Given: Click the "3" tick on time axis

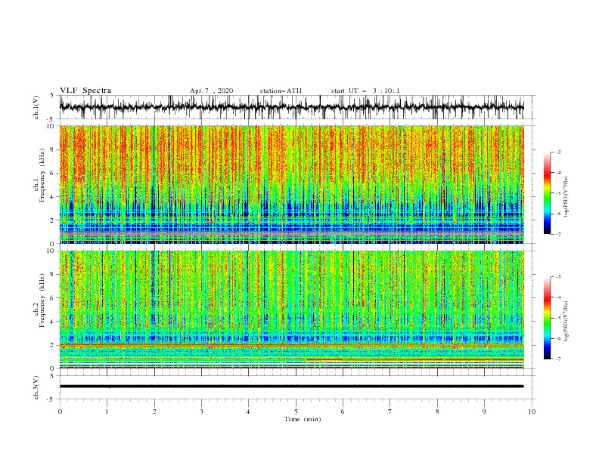Looking at the screenshot, I should point(201,411).
